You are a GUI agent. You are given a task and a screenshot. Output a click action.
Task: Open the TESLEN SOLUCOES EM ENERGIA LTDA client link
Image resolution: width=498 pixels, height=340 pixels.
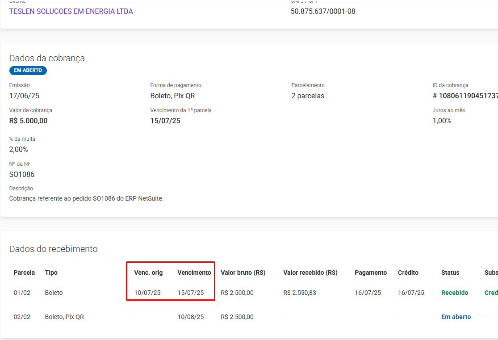click(71, 12)
